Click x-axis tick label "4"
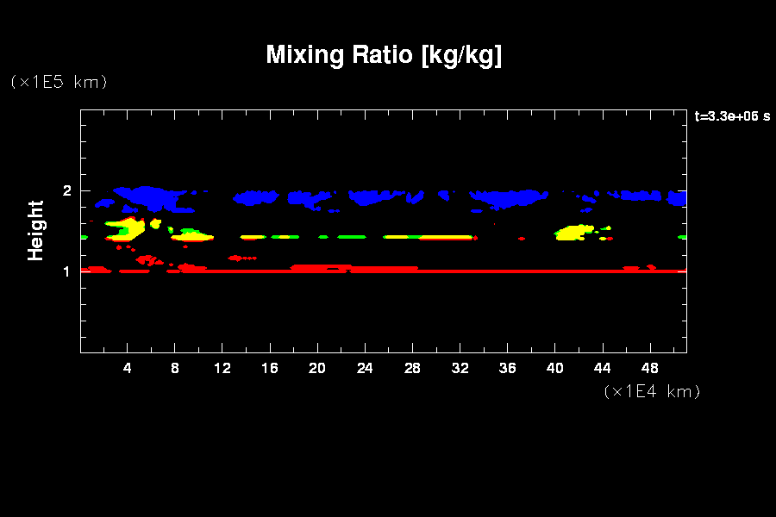Image resolution: width=776 pixels, height=517 pixels. (128, 369)
